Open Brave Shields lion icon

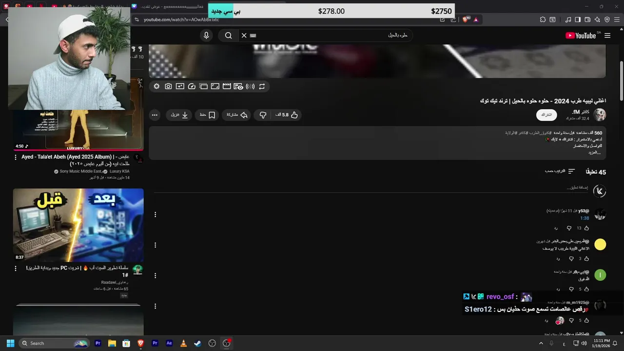[x=465, y=19]
